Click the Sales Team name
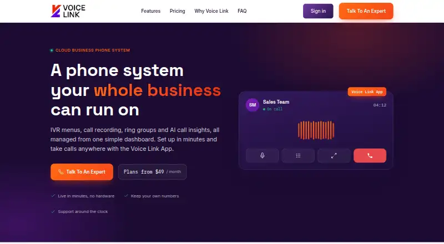The image size is (444, 244). (x=276, y=102)
